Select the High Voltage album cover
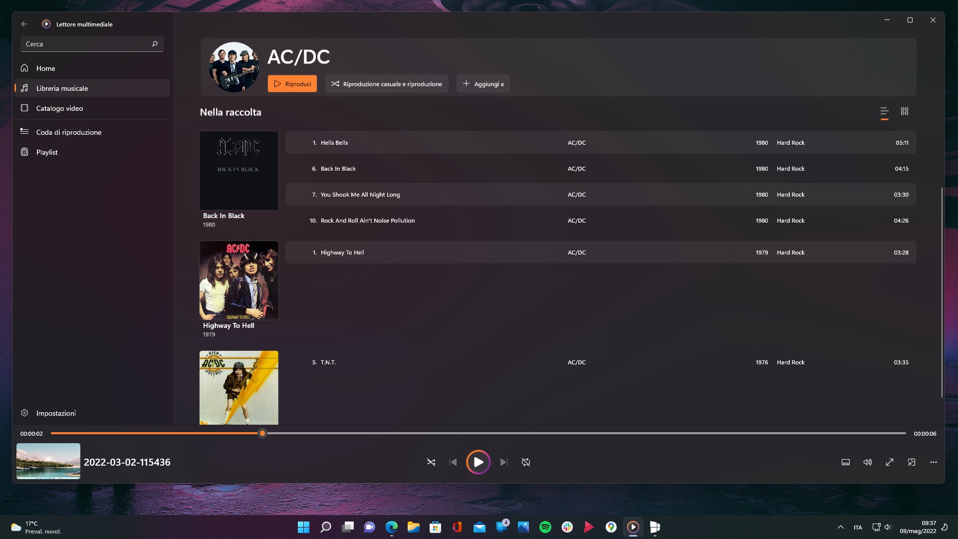The image size is (958, 539). pos(239,388)
